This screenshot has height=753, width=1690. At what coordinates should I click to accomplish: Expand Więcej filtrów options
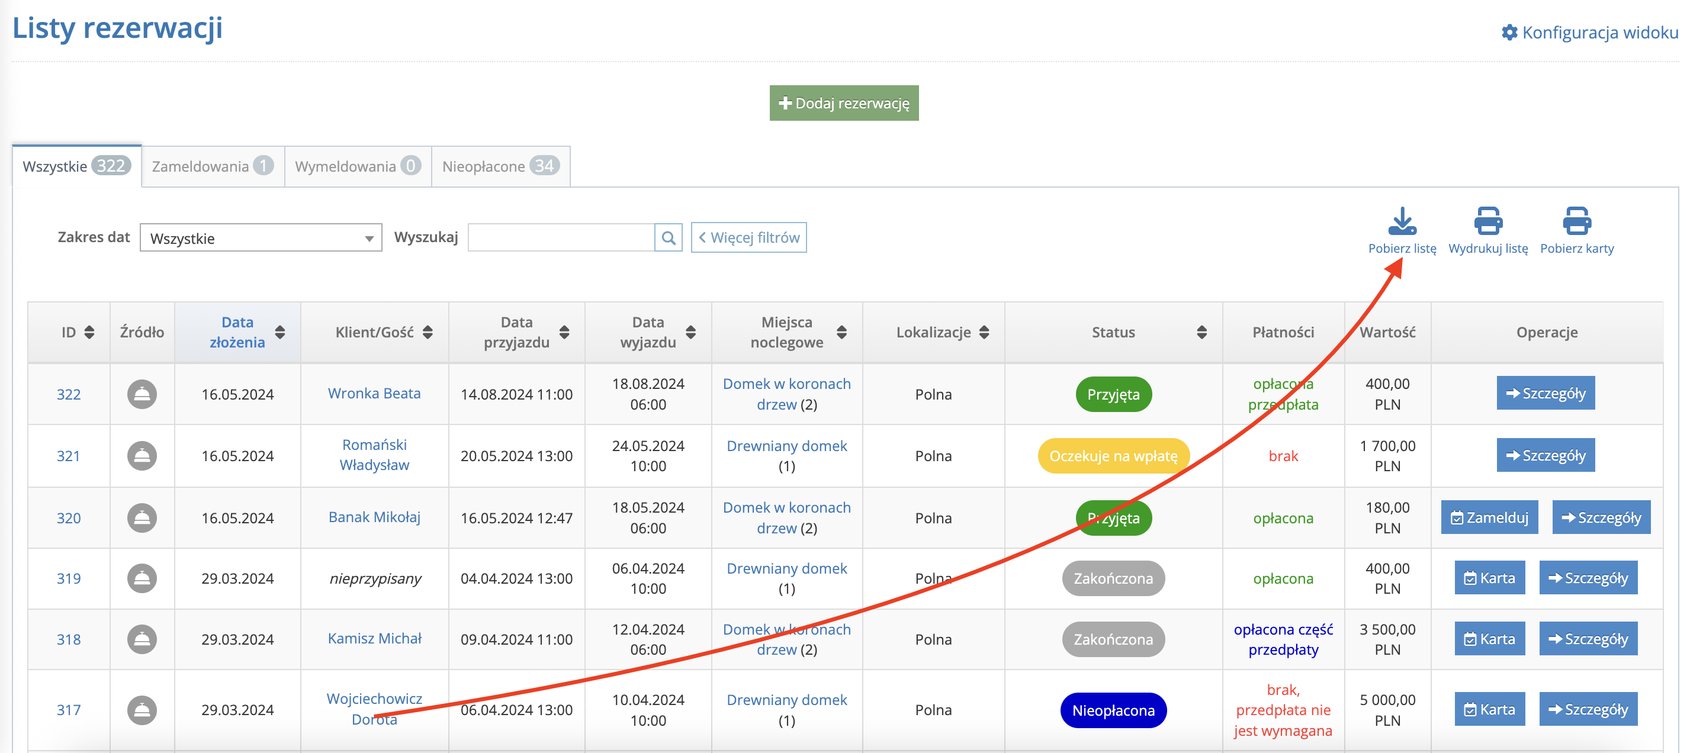click(748, 237)
